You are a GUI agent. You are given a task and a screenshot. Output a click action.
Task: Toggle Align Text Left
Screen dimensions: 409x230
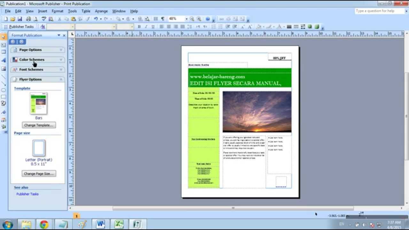pyautogui.click(x=162, y=27)
